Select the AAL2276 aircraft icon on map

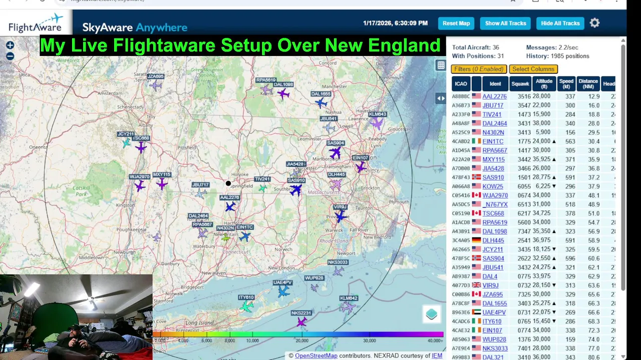pyautogui.click(x=230, y=206)
